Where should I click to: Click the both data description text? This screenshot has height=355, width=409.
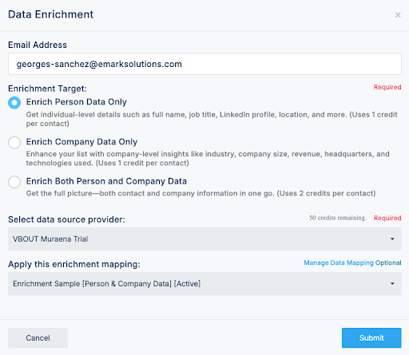[x=201, y=193]
